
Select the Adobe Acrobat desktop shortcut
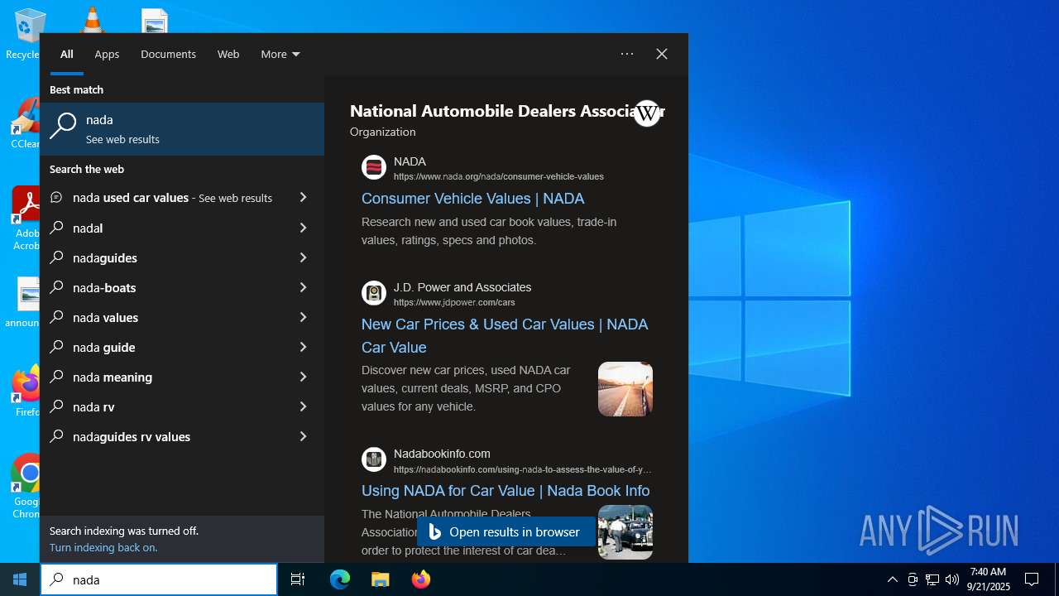[x=25, y=219]
